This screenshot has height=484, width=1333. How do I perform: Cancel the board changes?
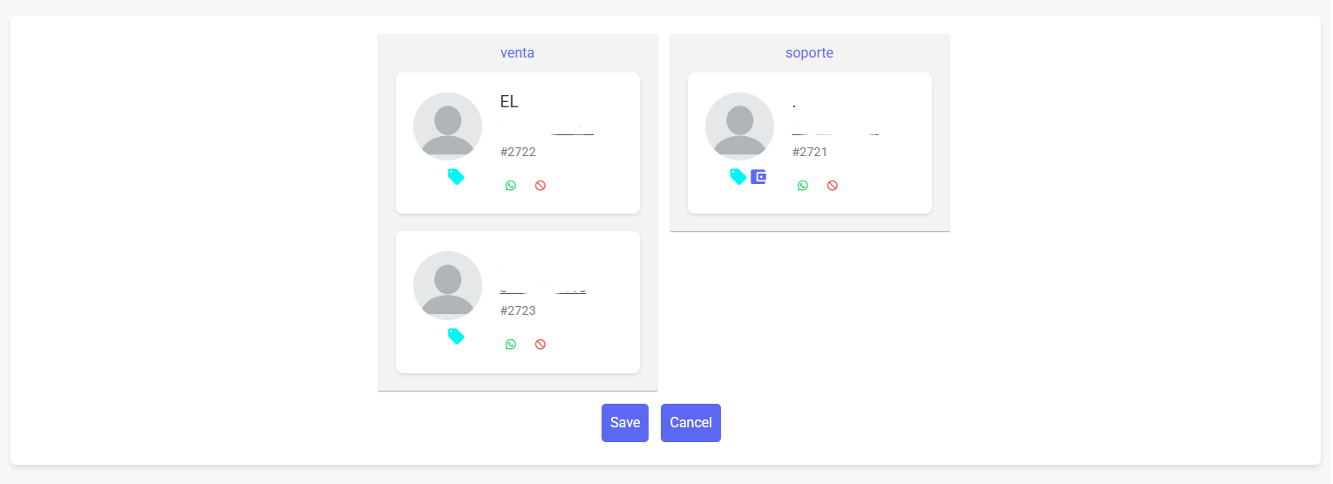tap(690, 423)
